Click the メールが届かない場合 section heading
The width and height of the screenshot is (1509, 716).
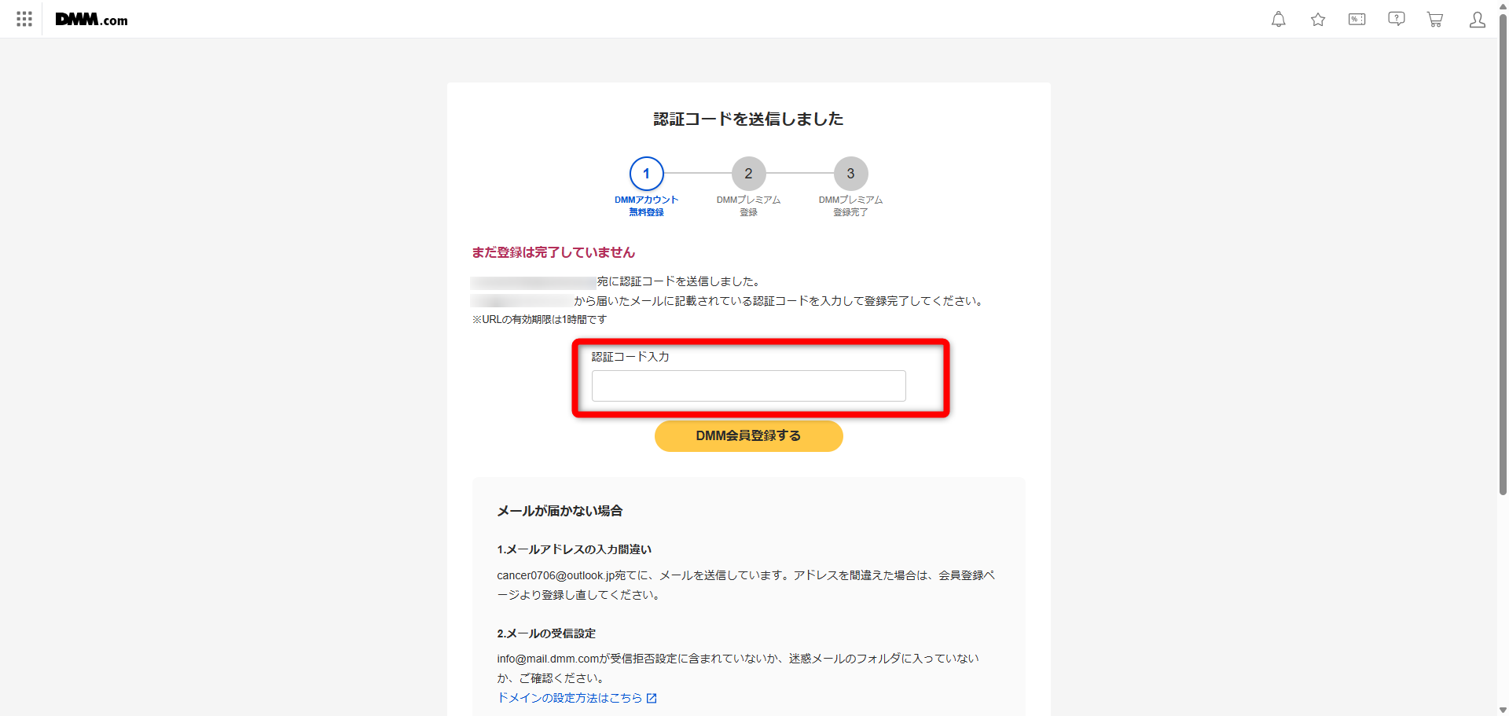coord(560,511)
